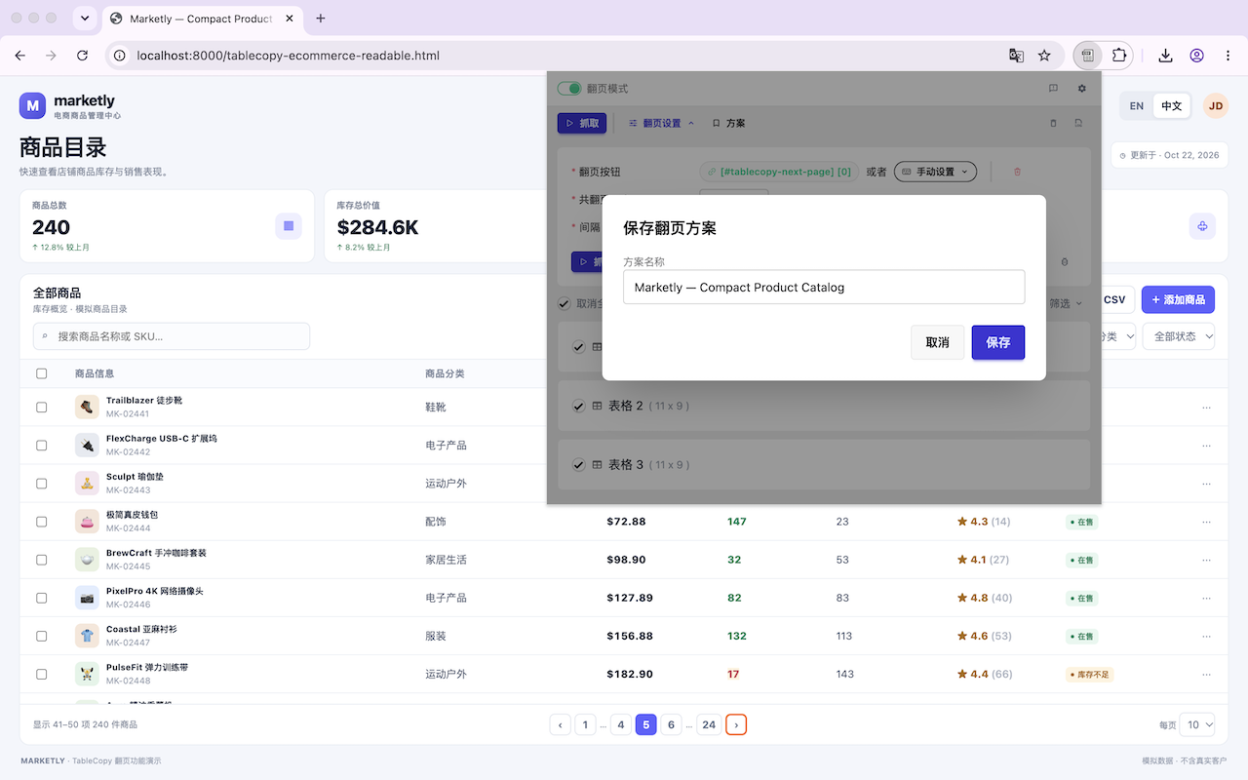The height and width of the screenshot is (780, 1248).
Task: Click the 方案名称 text field
Action: click(x=824, y=288)
